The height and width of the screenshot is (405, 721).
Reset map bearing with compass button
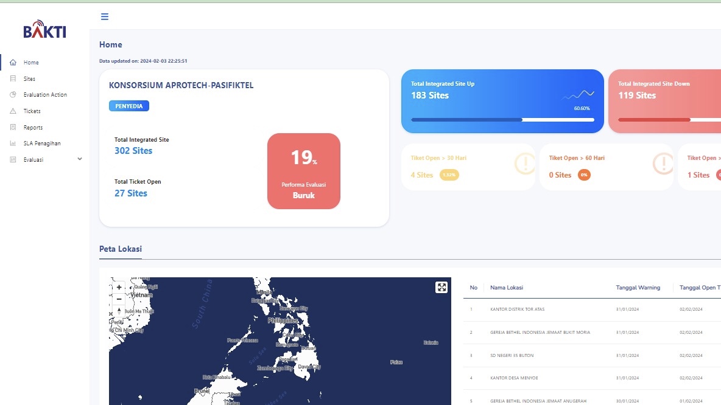(119, 311)
